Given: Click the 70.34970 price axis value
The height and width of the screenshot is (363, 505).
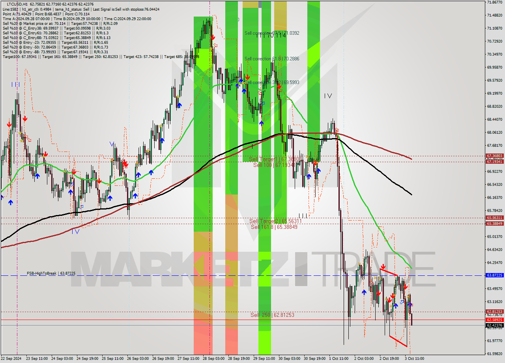Looking at the screenshot, I should [x=494, y=54].
